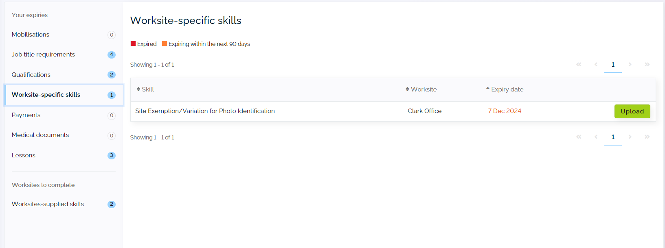The width and height of the screenshot is (665, 248).
Task: Open Job title requirements in sidebar
Action: pos(43,54)
